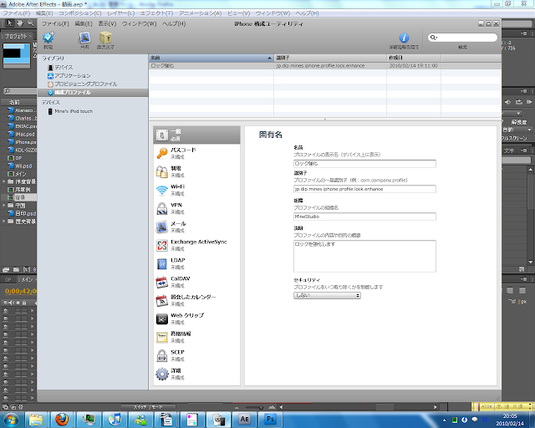535x428 pixels.
Task: Open After Effects taskbar button
Action: click(244, 419)
